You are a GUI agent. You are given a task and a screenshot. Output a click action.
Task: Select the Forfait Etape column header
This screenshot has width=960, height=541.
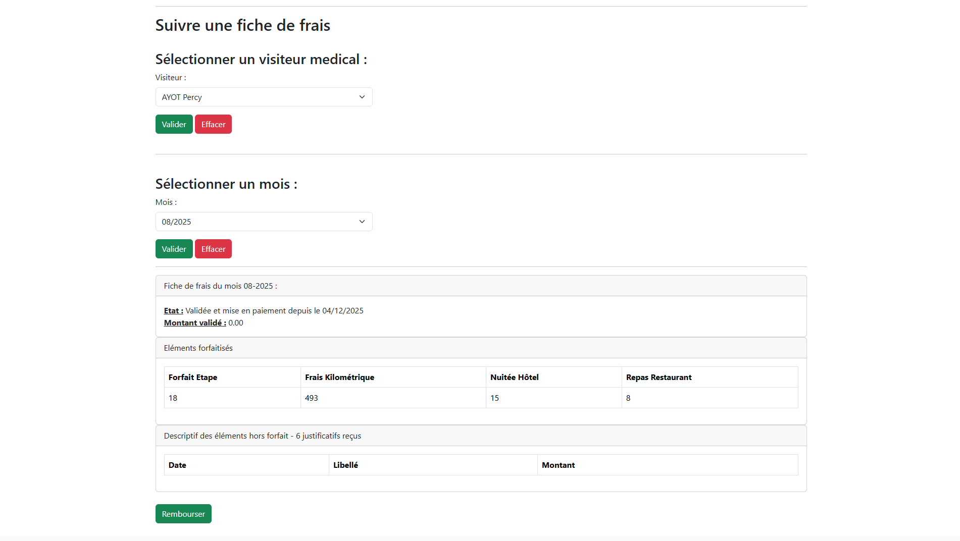click(x=193, y=377)
